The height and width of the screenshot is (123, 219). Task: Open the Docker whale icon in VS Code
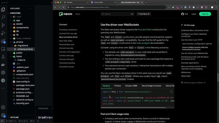pos(3,65)
